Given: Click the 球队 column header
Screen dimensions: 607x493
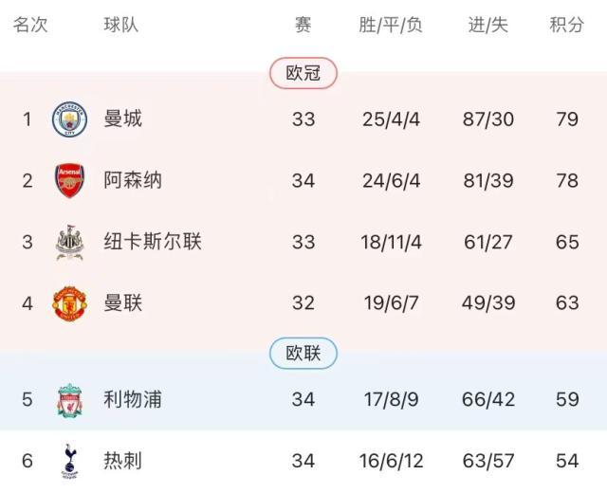Looking at the screenshot, I should (x=120, y=25).
